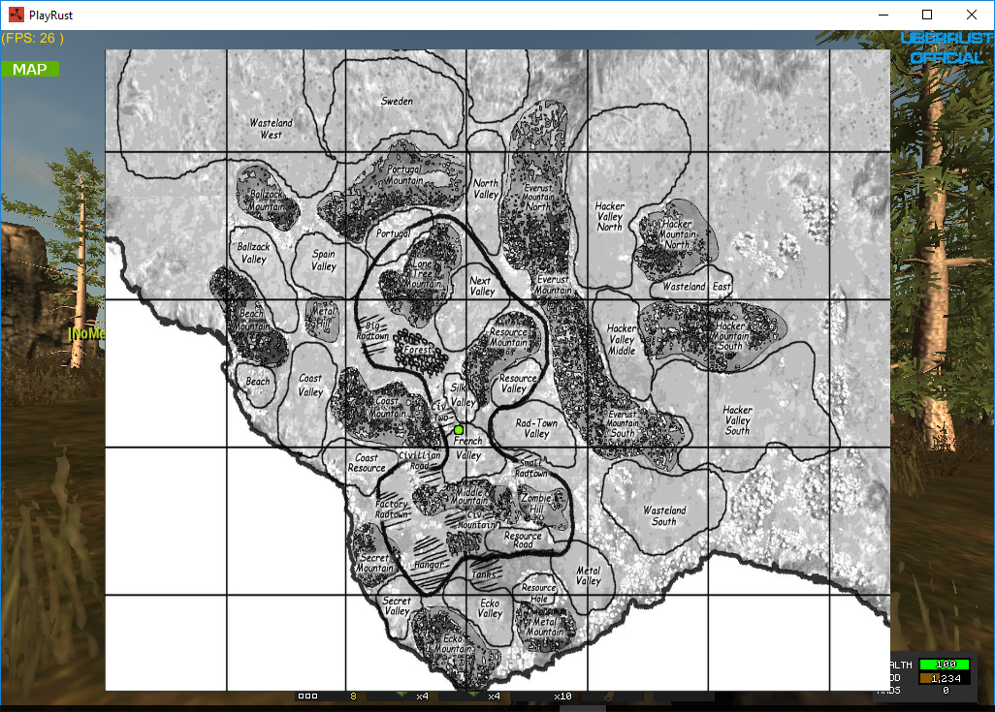Maximize the PlayRust window
995x712 pixels.
pos(927,15)
